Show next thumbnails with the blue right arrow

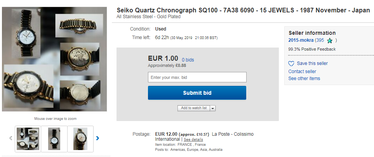(97, 138)
